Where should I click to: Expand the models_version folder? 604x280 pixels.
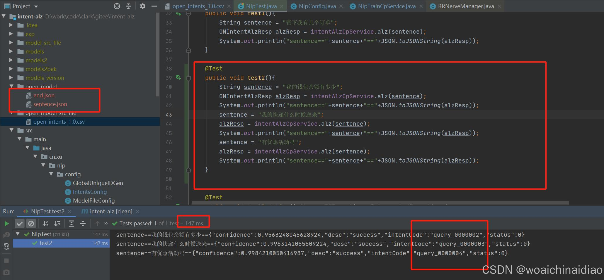[11, 78]
